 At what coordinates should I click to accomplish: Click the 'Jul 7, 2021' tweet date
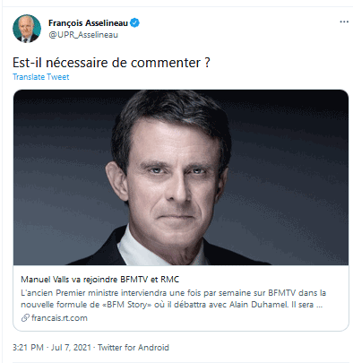point(71,348)
